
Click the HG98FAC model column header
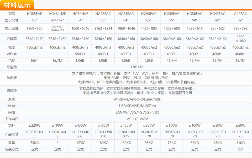tap(103, 14)
